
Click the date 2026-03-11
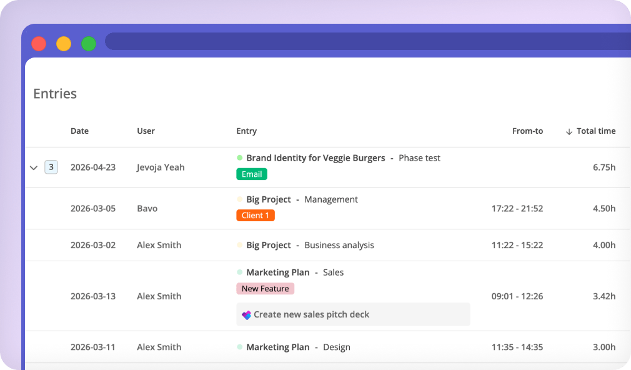(x=93, y=347)
